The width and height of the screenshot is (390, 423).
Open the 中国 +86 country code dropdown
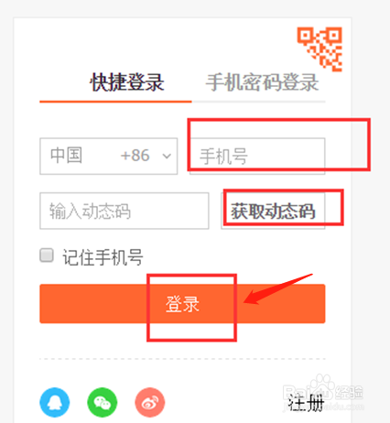[109, 156]
